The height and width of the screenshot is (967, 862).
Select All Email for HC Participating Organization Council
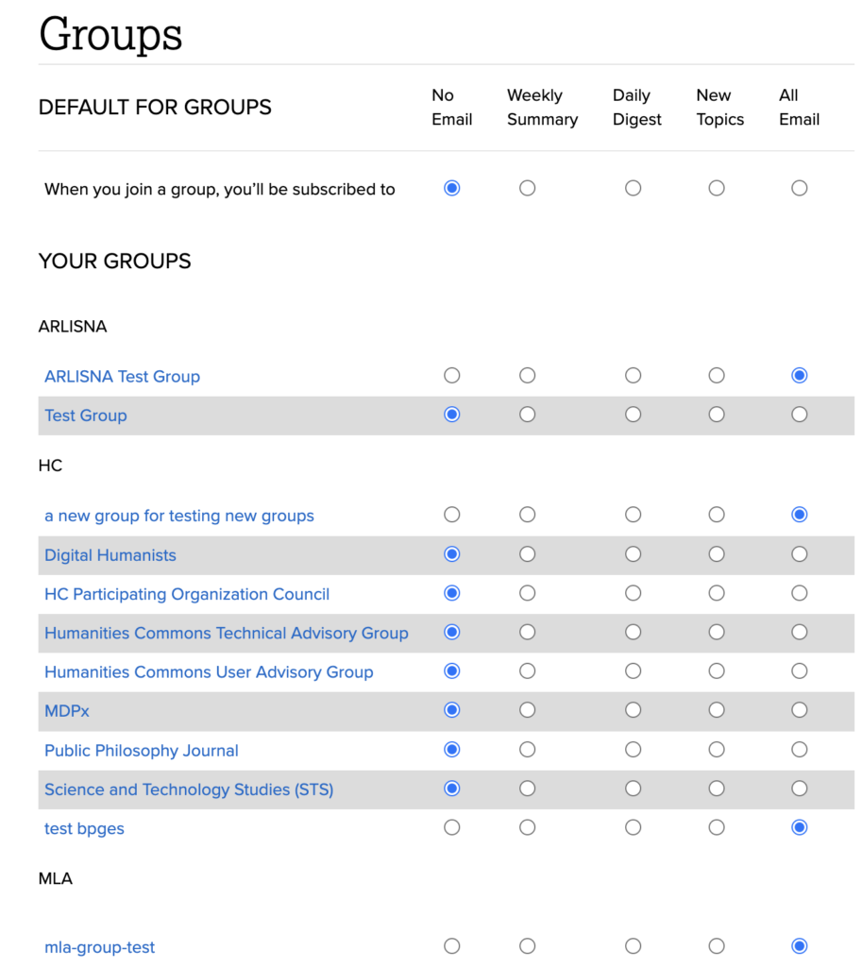click(x=799, y=593)
